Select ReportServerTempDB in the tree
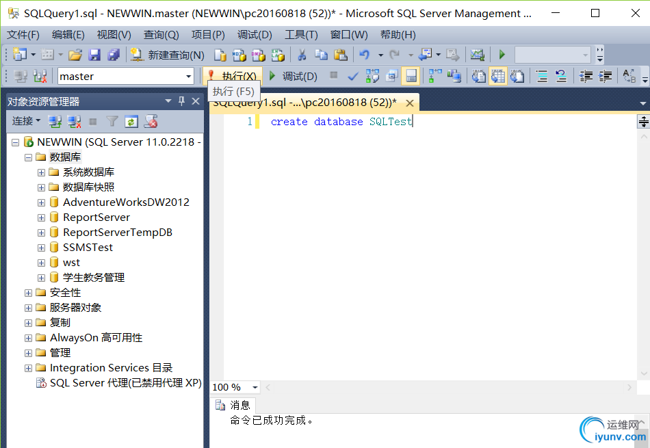The image size is (650, 448). [117, 232]
